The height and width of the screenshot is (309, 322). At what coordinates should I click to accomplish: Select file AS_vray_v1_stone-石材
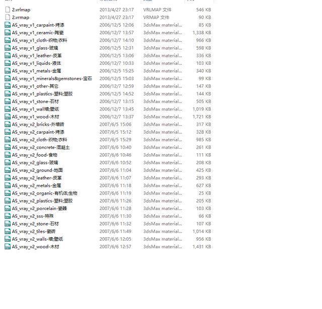pos(35,101)
